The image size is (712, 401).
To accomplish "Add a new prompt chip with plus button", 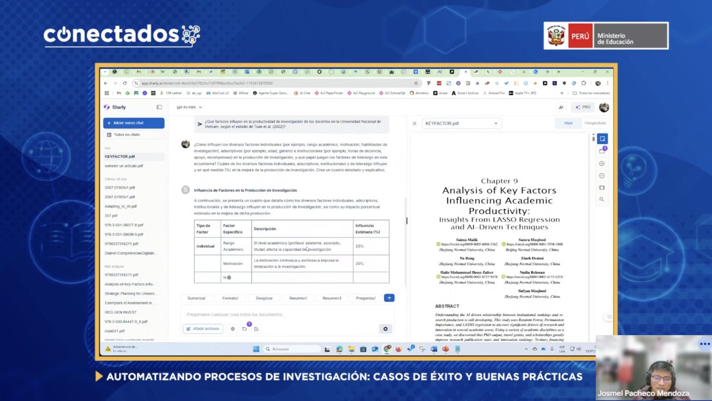I will point(389,298).
